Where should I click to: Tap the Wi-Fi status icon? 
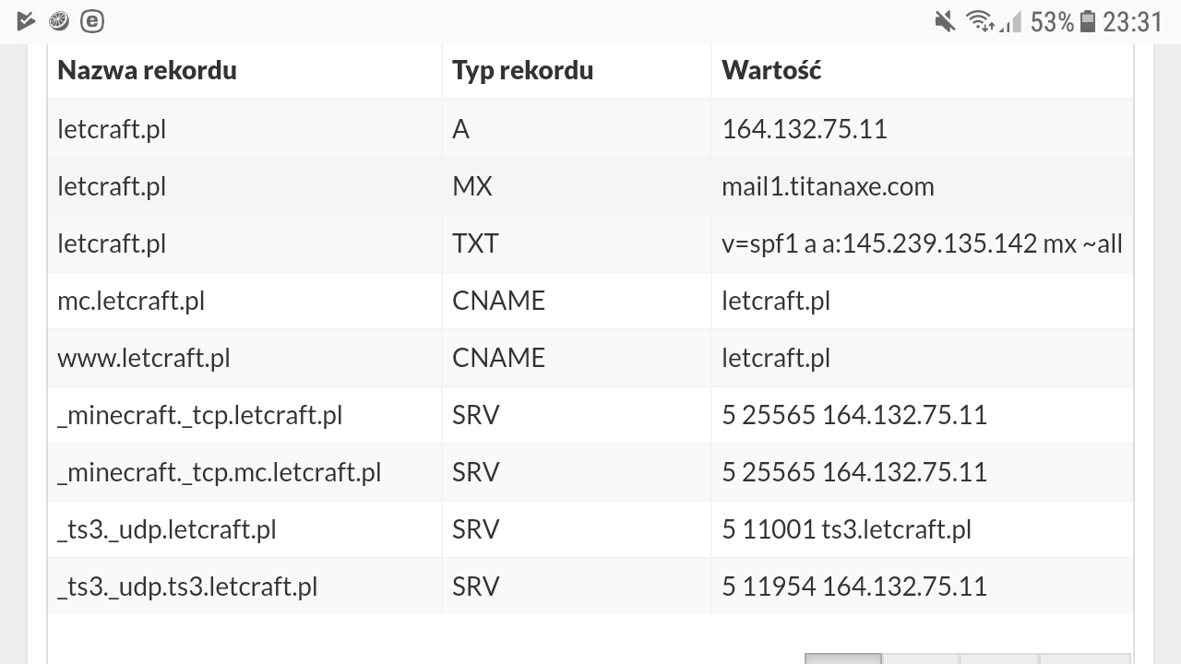click(x=978, y=21)
